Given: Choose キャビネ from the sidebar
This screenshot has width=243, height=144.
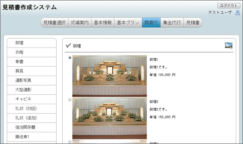Looking at the screenshot, I should click(32, 99).
